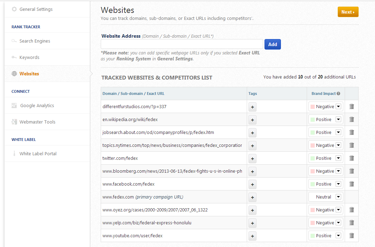Screen dimensions: 375x247
Task: Click the Brand Impact column header
Action: (323, 93)
